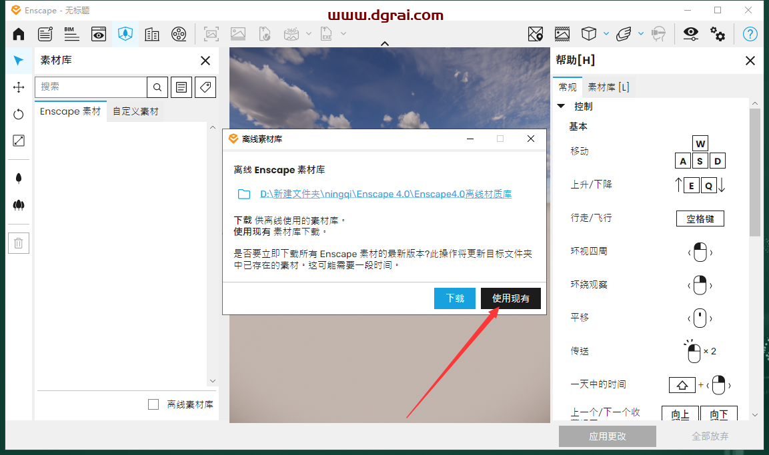Click the help panel scrollbar thumb
This screenshot has width=769, height=455.
(755, 173)
